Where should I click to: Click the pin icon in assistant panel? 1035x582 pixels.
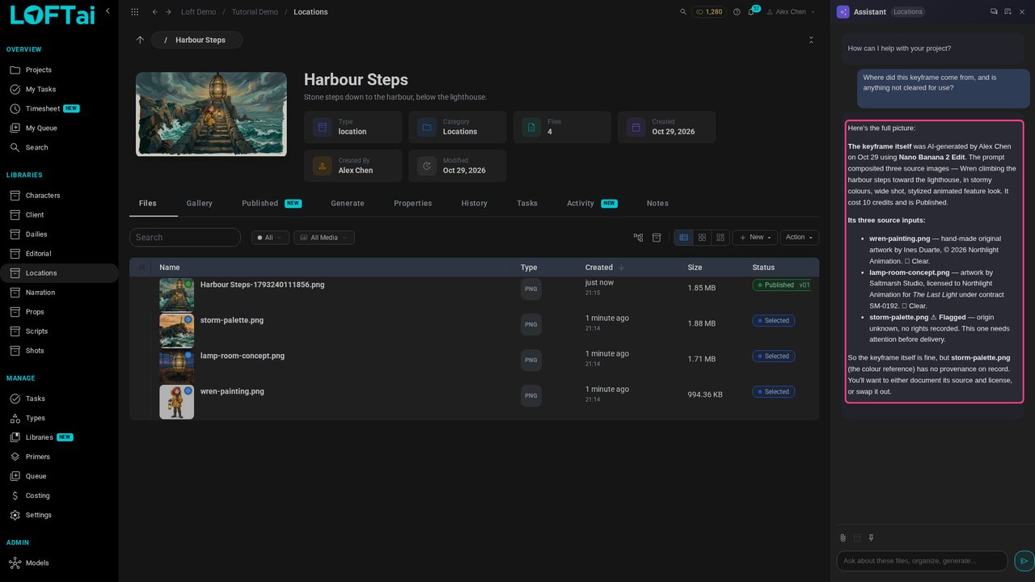tap(871, 538)
